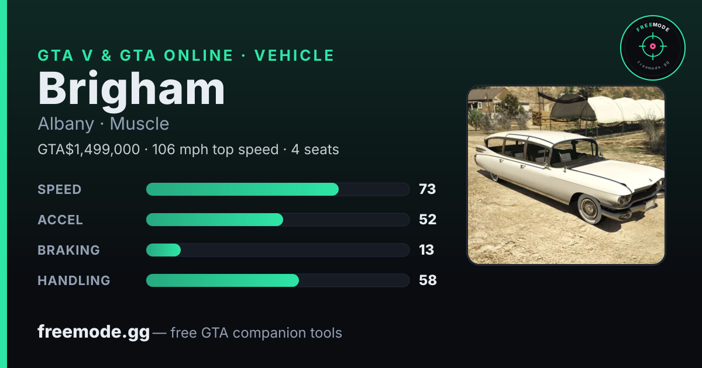Click the Freemode crosshair logo badge
The image size is (702, 368).
(652, 48)
